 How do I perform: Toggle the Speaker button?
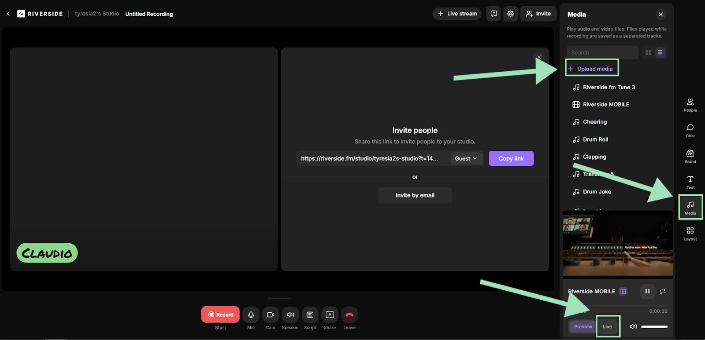pos(290,314)
